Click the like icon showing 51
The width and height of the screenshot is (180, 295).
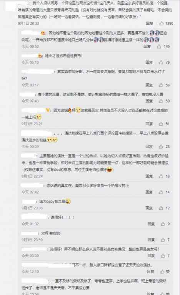coord(161,124)
